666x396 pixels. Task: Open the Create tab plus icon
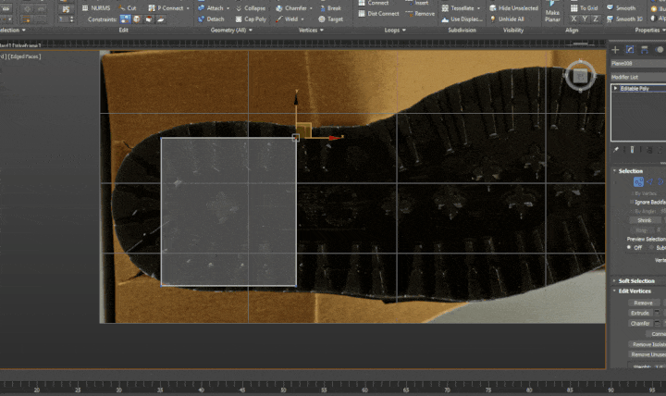616,49
